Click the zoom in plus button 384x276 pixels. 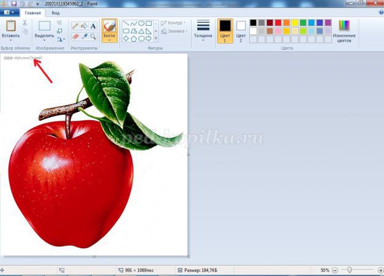click(381, 270)
